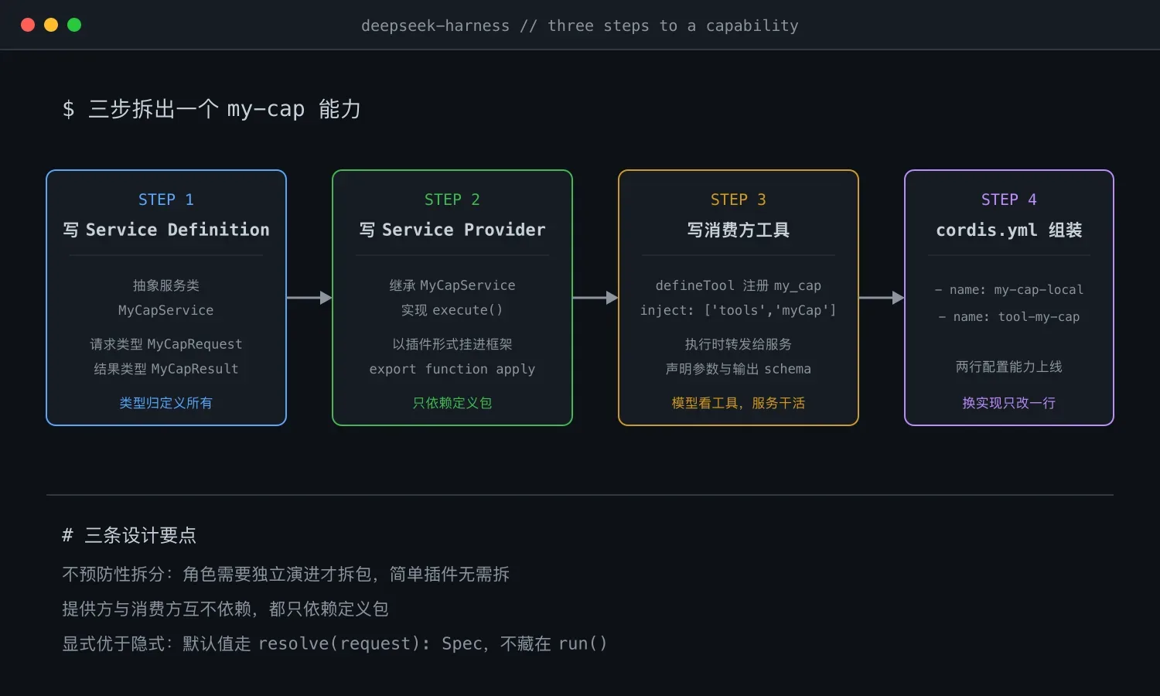Select the line '声明参数与输出 schema'
The width and height of the screenshot is (1160, 696).
(739, 369)
